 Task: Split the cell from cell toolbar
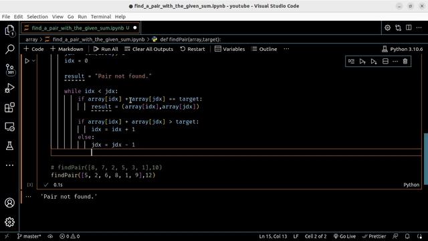pyautogui.click(x=385, y=61)
